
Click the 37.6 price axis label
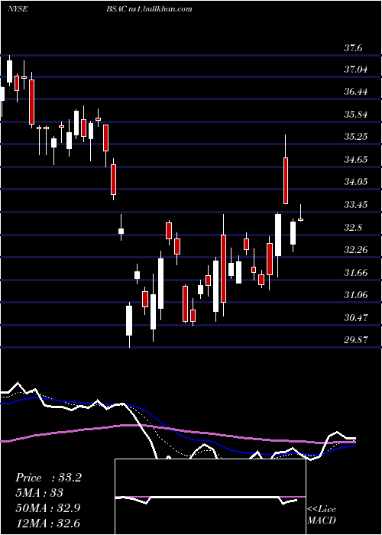(x=353, y=48)
